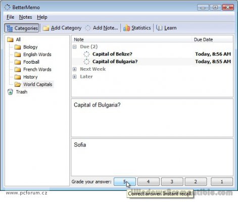Collapse the Due (2) group
The width and height of the screenshot is (238, 202).
click(75, 47)
